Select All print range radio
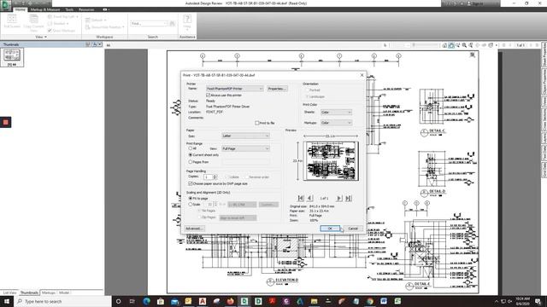 coord(191,148)
